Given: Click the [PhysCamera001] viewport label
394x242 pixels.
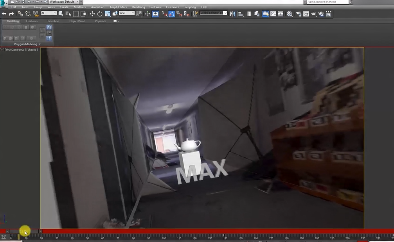Looking at the screenshot, I should pos(15,50).
